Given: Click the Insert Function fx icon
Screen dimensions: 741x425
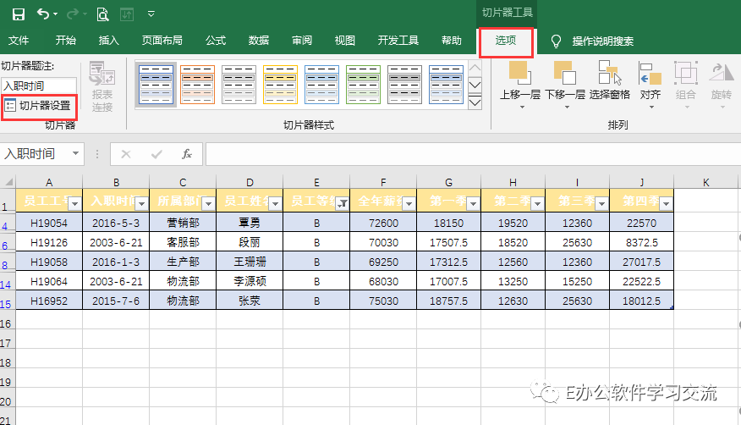Looking at the screenshot, I should click(187, 154).
